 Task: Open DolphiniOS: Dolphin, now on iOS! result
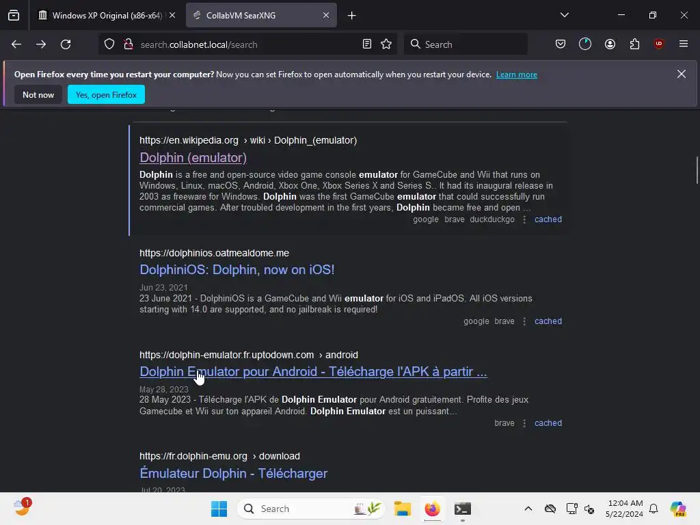(x=237, y=269)
